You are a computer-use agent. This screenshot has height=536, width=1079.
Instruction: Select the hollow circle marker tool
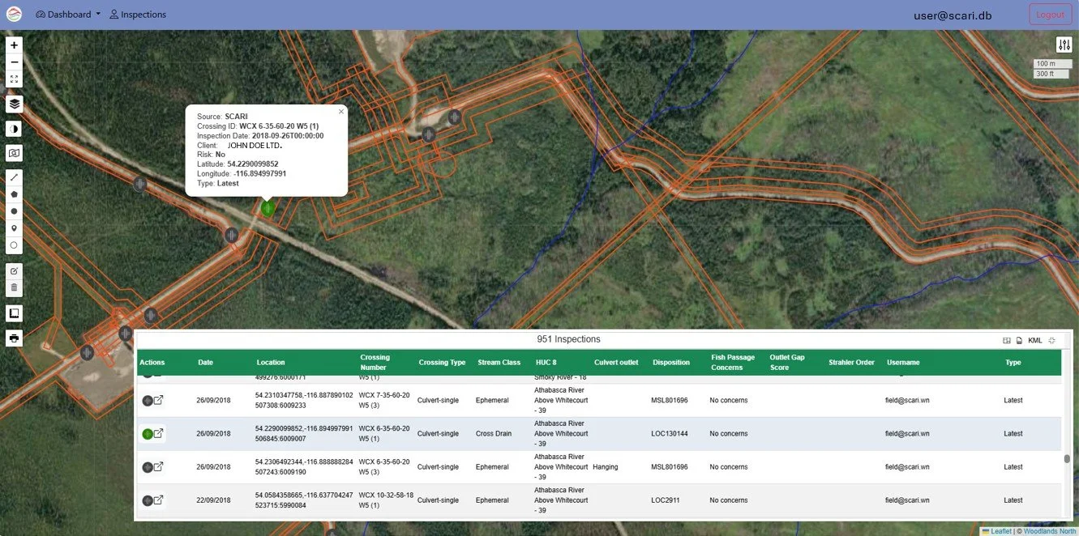pyautogui.click(x=14, y=245)
